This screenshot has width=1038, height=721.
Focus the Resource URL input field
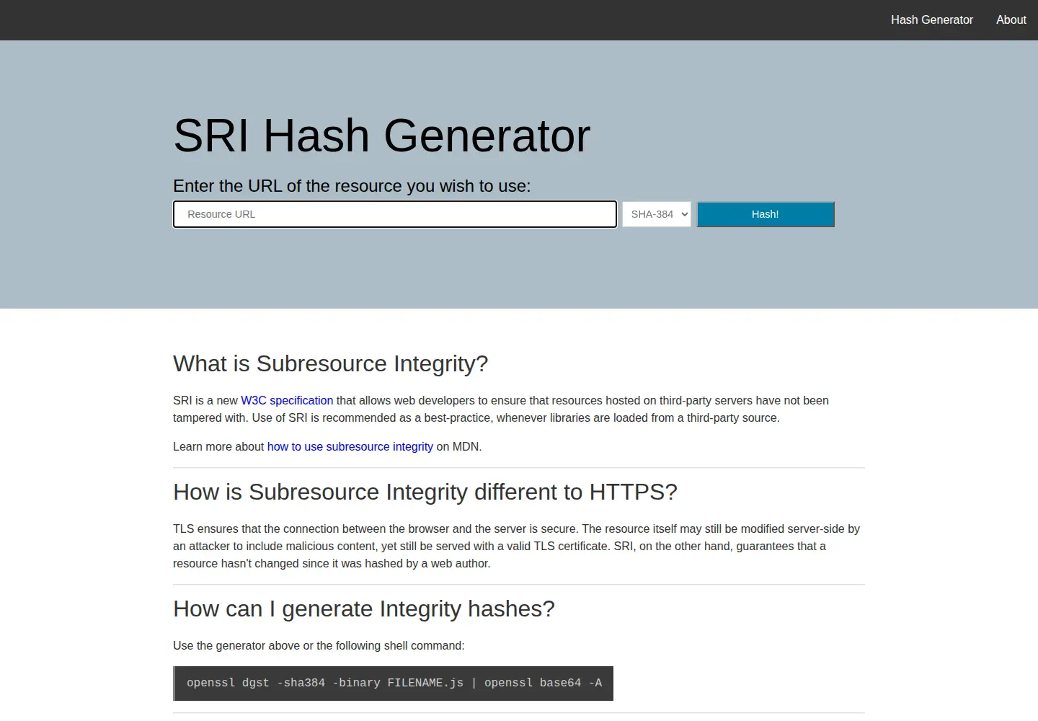(395, 214)
